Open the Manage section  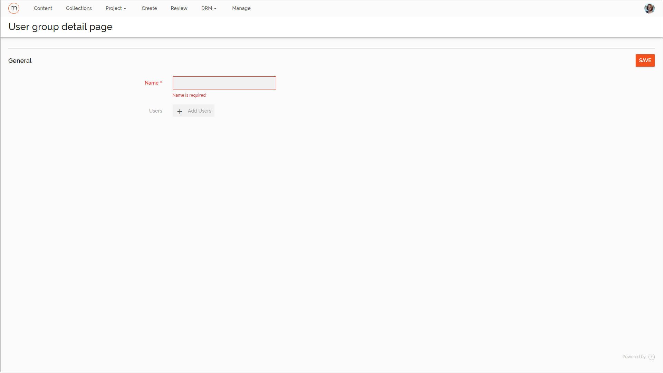(241, 8)
